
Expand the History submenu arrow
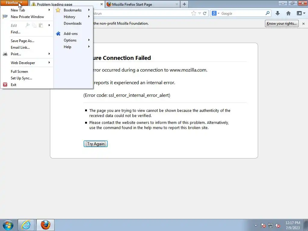coord(89,17)
